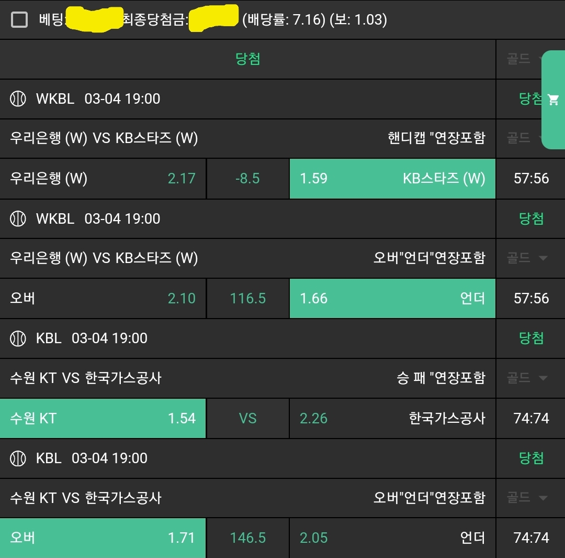565x558 pixels.
Task: Tick the checkbox beside the 베팅 header
Action: pyautogui.click(x=19, y=20)
